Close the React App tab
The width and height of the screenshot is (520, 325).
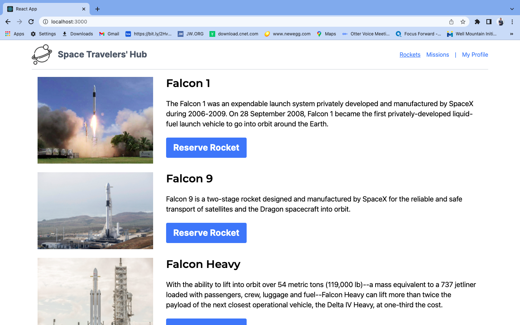84,9
